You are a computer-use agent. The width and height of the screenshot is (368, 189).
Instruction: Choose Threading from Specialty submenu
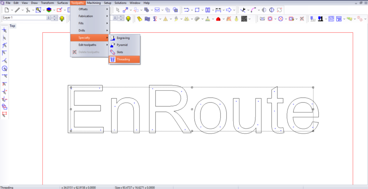[124, 59]
